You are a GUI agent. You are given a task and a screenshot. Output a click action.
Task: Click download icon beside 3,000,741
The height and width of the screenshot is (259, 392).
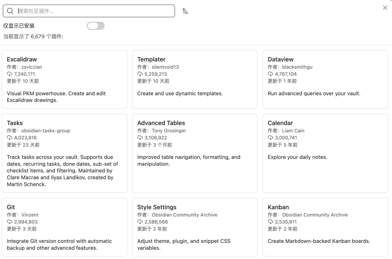pos(270,138)
